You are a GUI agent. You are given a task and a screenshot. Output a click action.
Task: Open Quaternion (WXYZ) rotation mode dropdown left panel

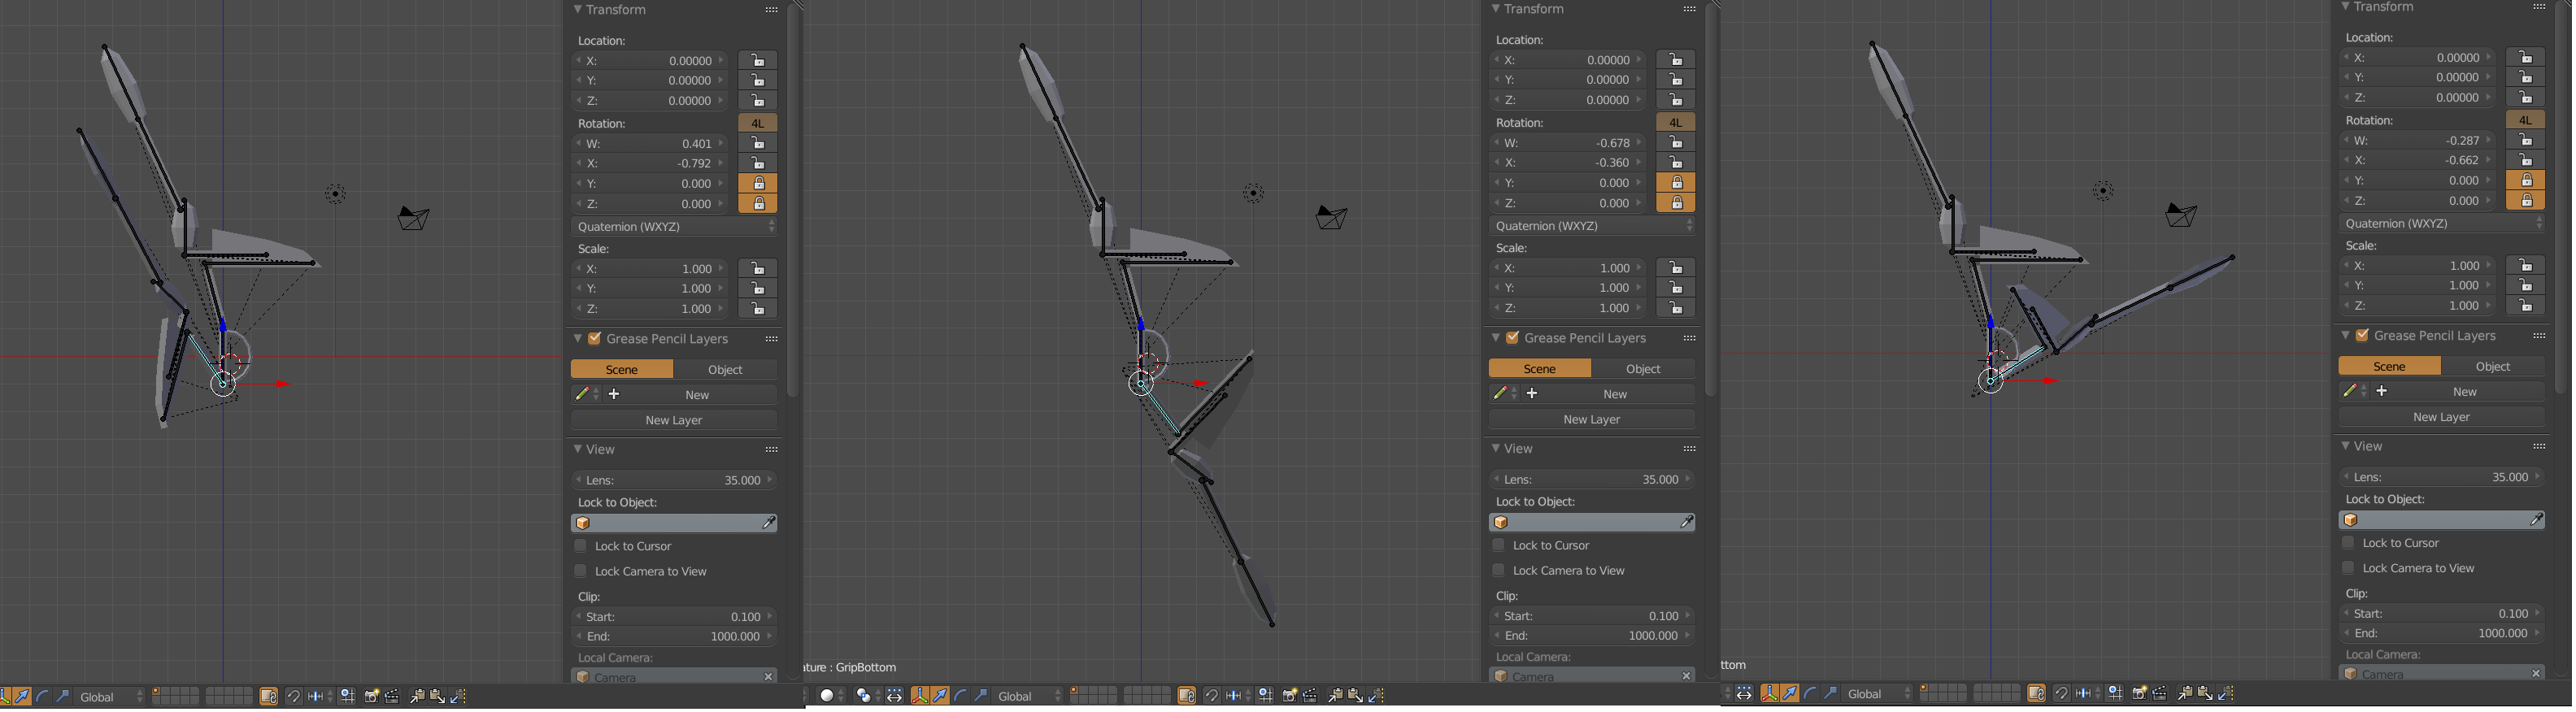[675, 227]
